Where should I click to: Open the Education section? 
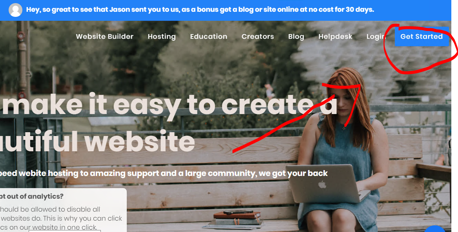(x=208, y=36)
